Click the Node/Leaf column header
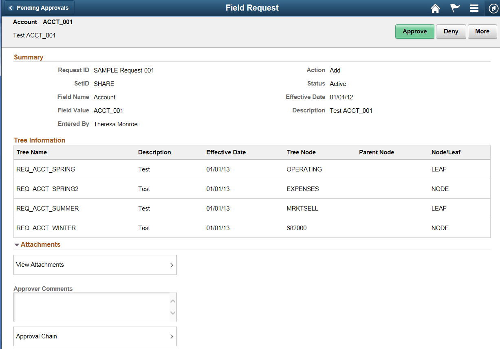500x349 pixels. (x=446, y=152)
